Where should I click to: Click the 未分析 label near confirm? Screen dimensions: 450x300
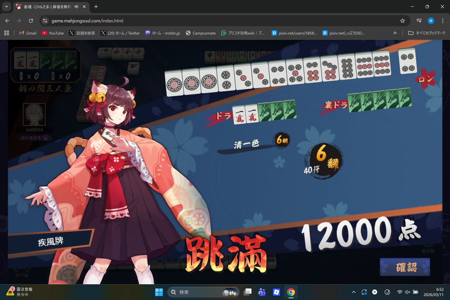tap(428, 251)
